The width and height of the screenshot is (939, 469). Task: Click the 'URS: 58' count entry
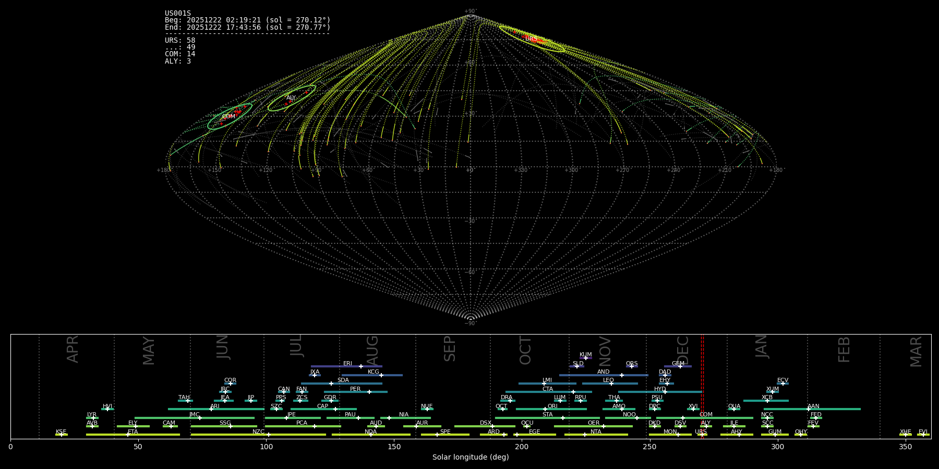[180, 41]
